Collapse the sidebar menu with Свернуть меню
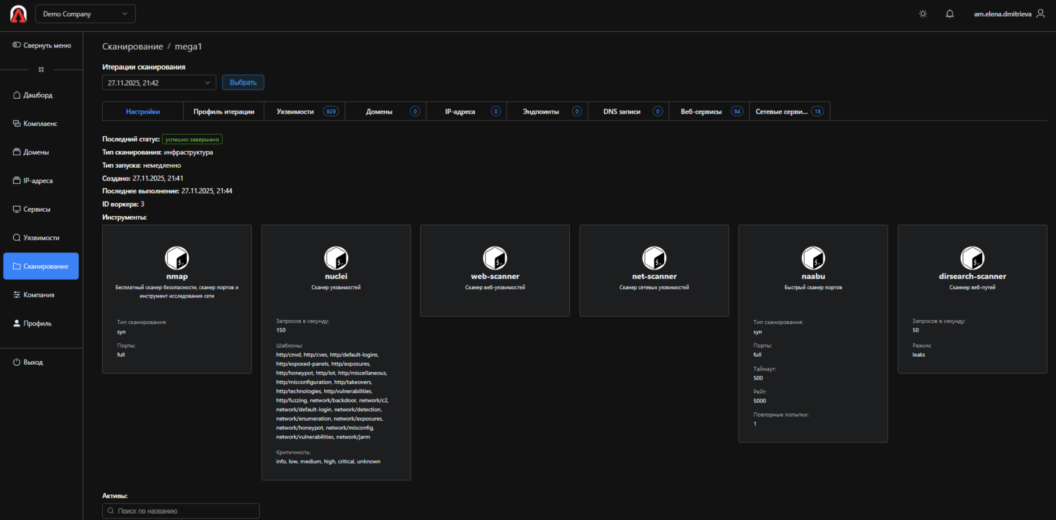The width and height of the screenshot is (1056, 520). pyautogui.click(x=42, y=45)
